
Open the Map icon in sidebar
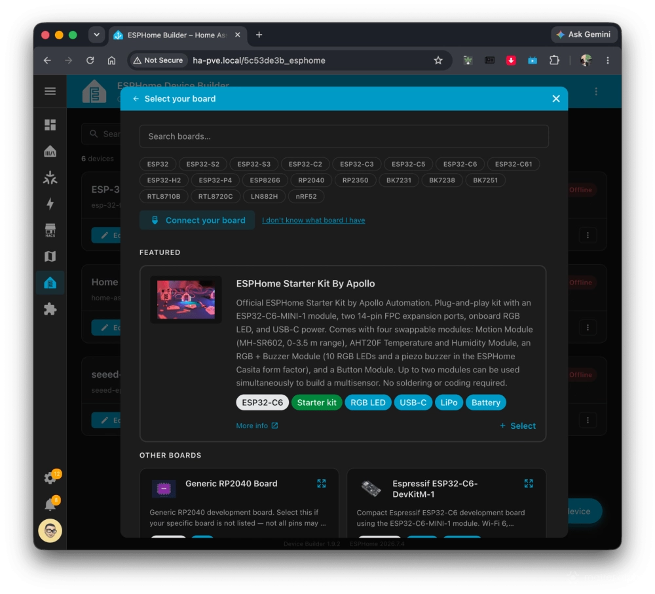tap(50, 256)
